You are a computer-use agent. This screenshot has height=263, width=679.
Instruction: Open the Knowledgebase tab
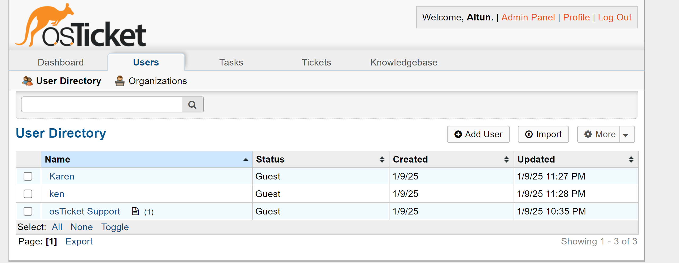[x=404, y=62]
